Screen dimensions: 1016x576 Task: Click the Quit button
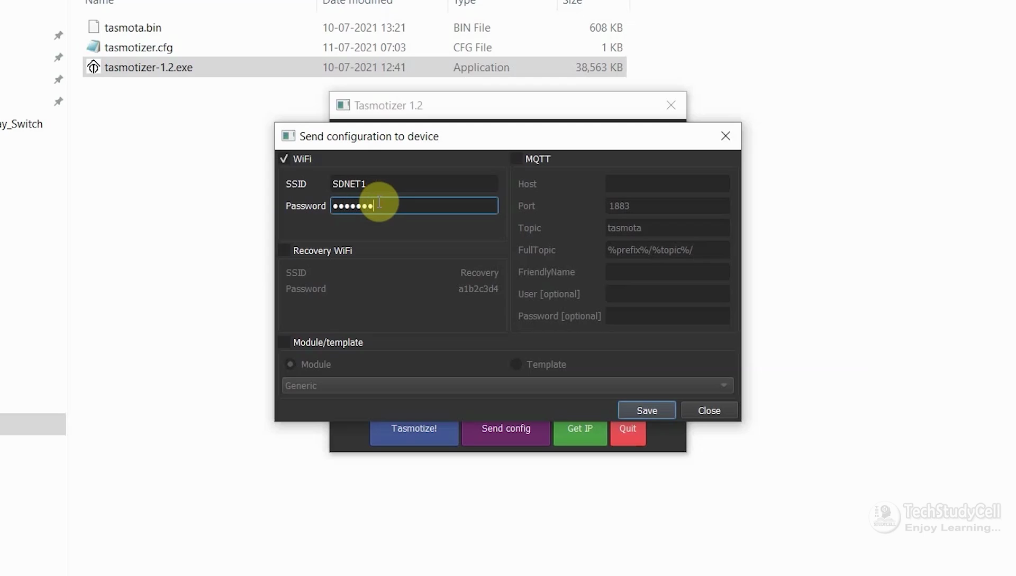click(x=628, y=433)
